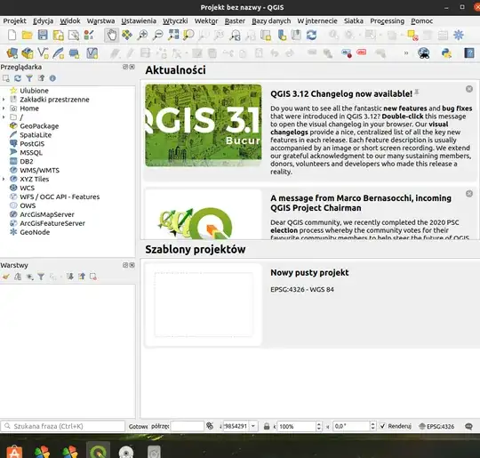Toggle the Renderuj checkbox

pyautogui.click(x=382, y=426)
